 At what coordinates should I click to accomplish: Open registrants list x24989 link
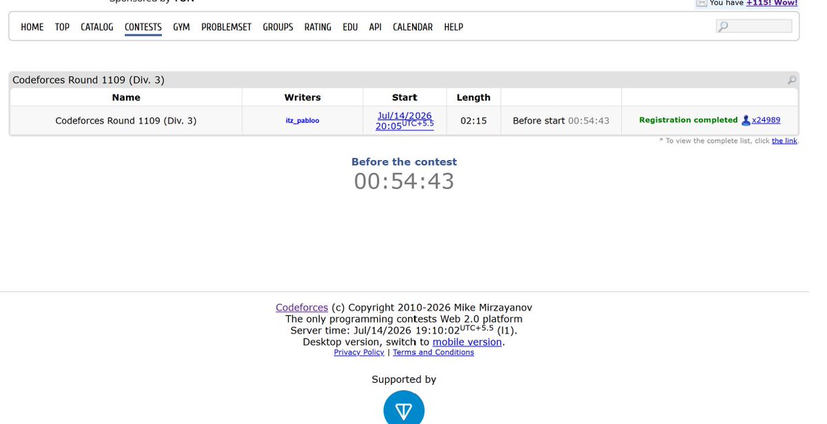click(x=766, y=120)
